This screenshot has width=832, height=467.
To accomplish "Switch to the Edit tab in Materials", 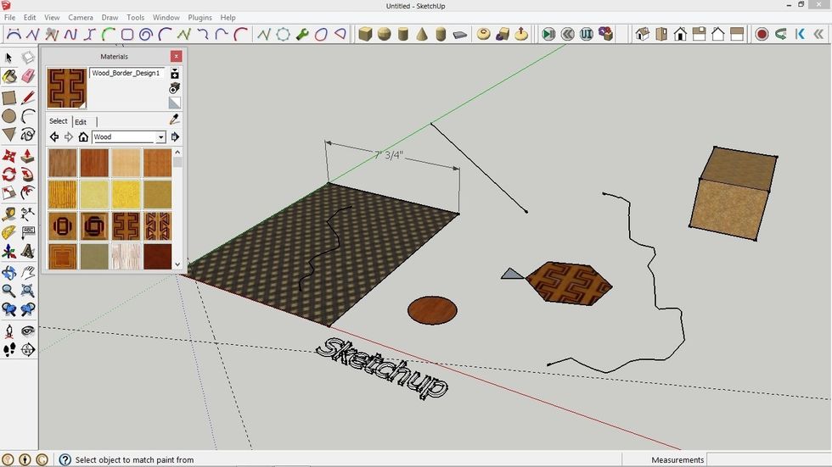I will tap(81, 122).
